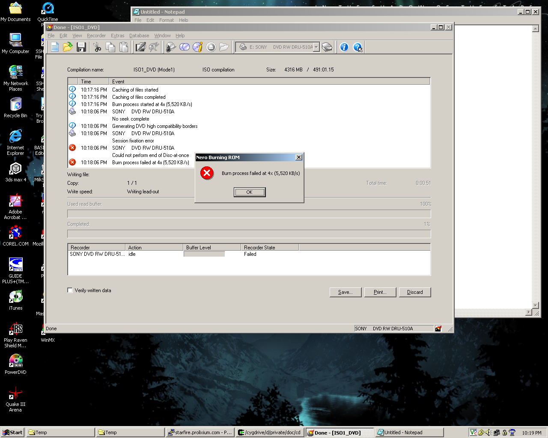Click the Time column header
The image size is (548, 438).
94,82
